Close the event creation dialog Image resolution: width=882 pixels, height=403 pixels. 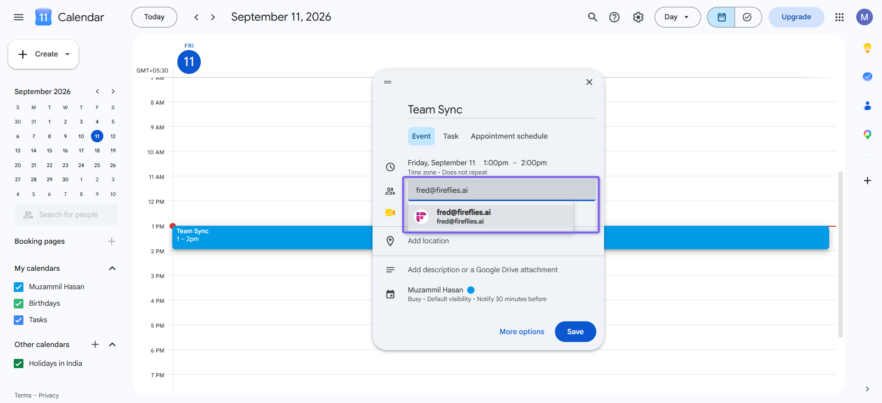pyautogui.click(x=589, y=82)
